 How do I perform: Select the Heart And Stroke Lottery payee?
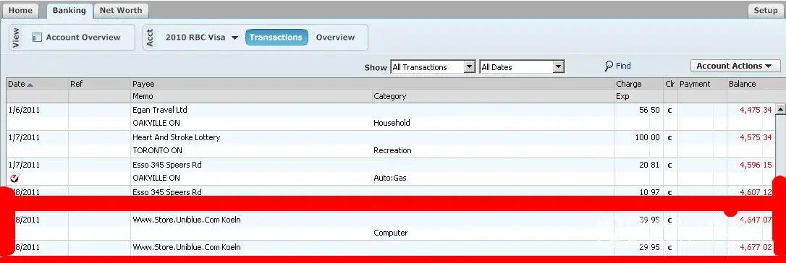click(177, 137)
